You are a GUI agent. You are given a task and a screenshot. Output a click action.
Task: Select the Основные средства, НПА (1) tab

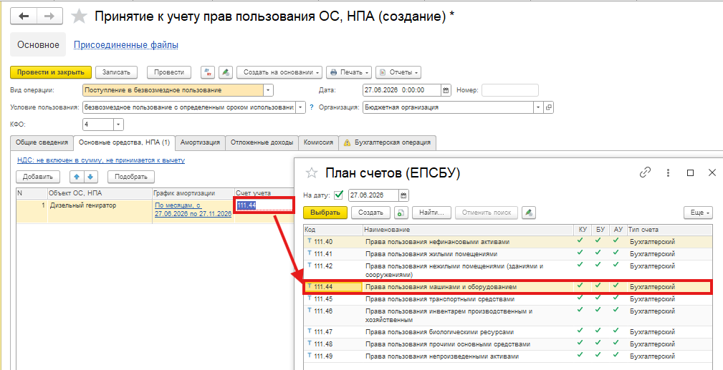[x=124, y=142]
